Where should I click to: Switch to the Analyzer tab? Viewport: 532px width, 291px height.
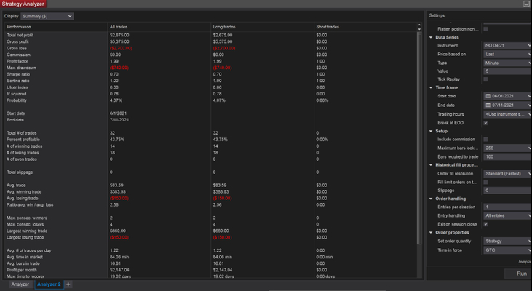click(20, 284)
